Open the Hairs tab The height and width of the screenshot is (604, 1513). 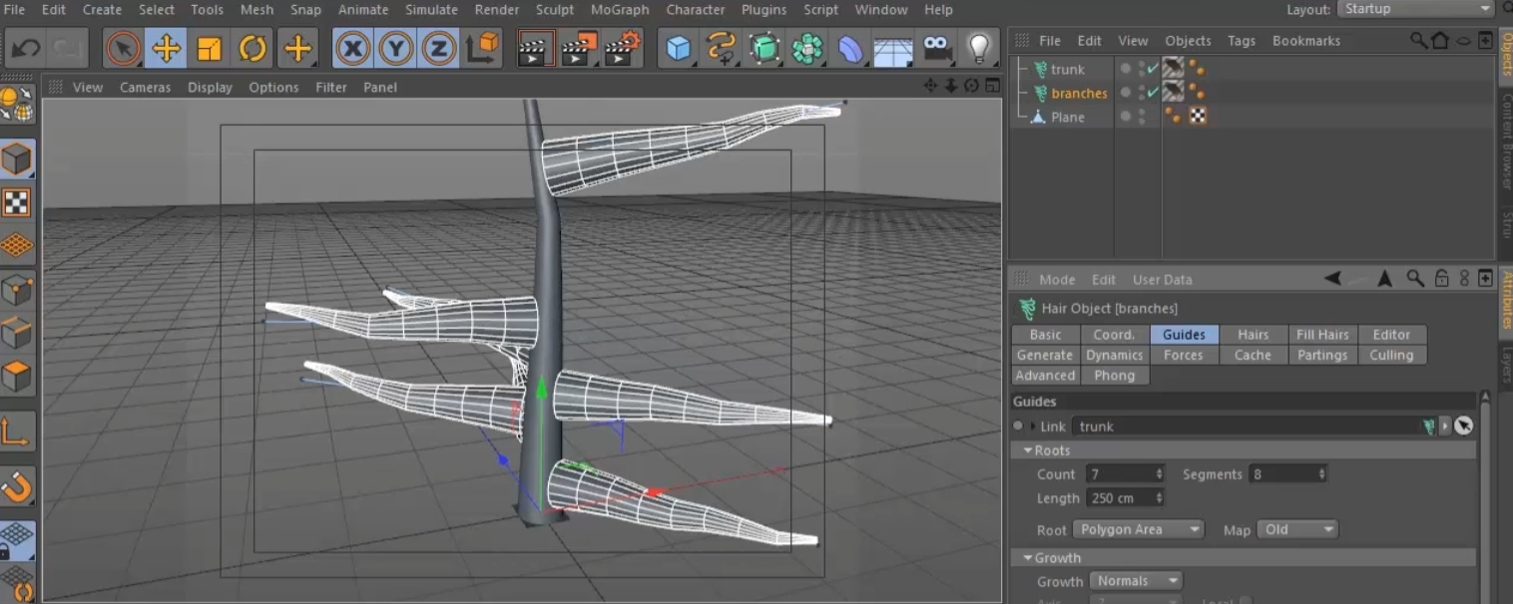[1253, 335]
